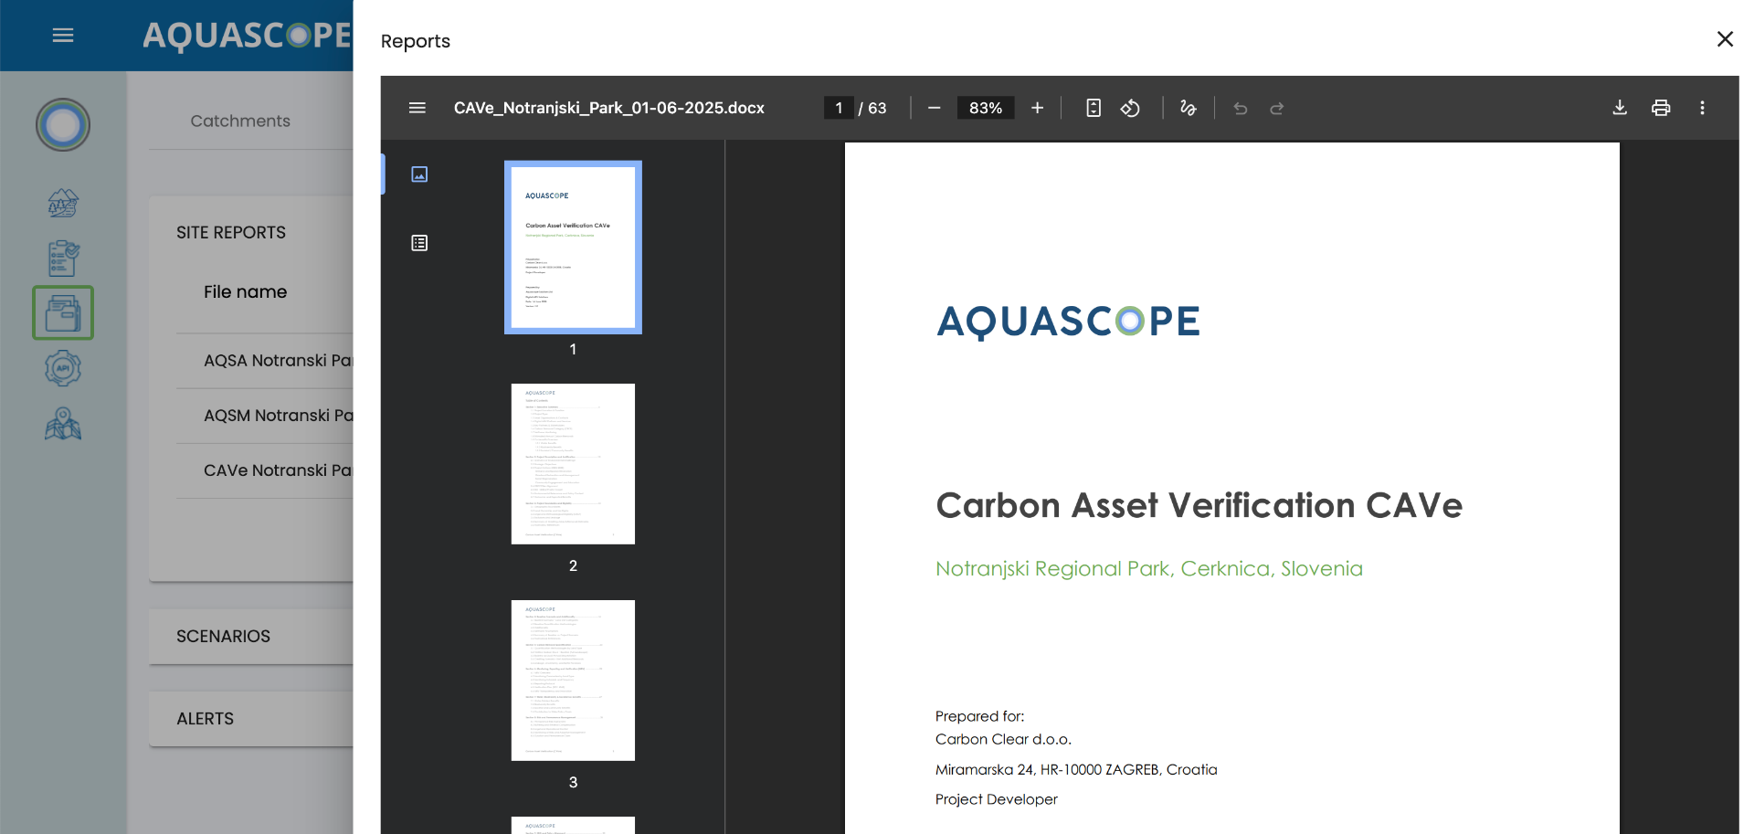Click the document file name title
Image resolution: width=1754 pixels, height=834 pixels.
[609, 108]
